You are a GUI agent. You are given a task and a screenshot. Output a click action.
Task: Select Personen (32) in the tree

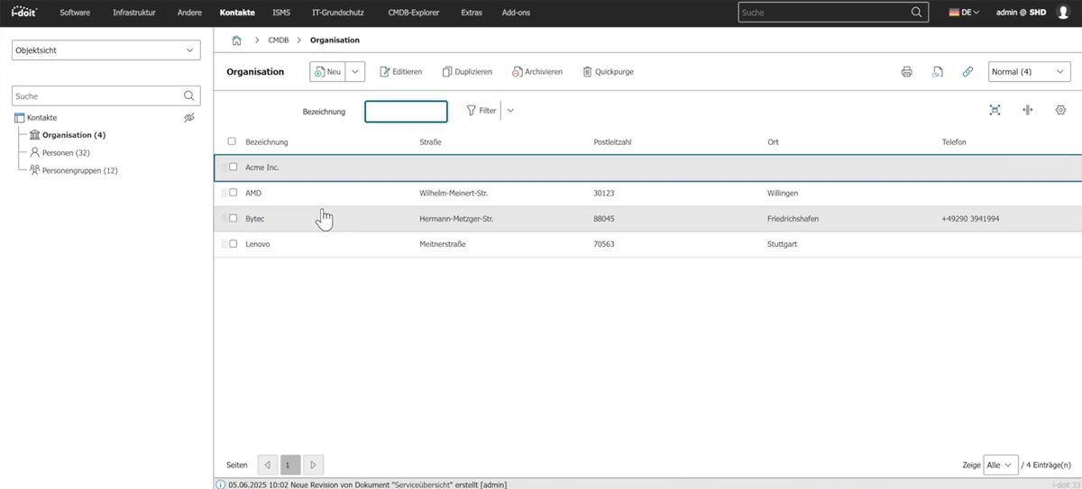tap(66, 152)
